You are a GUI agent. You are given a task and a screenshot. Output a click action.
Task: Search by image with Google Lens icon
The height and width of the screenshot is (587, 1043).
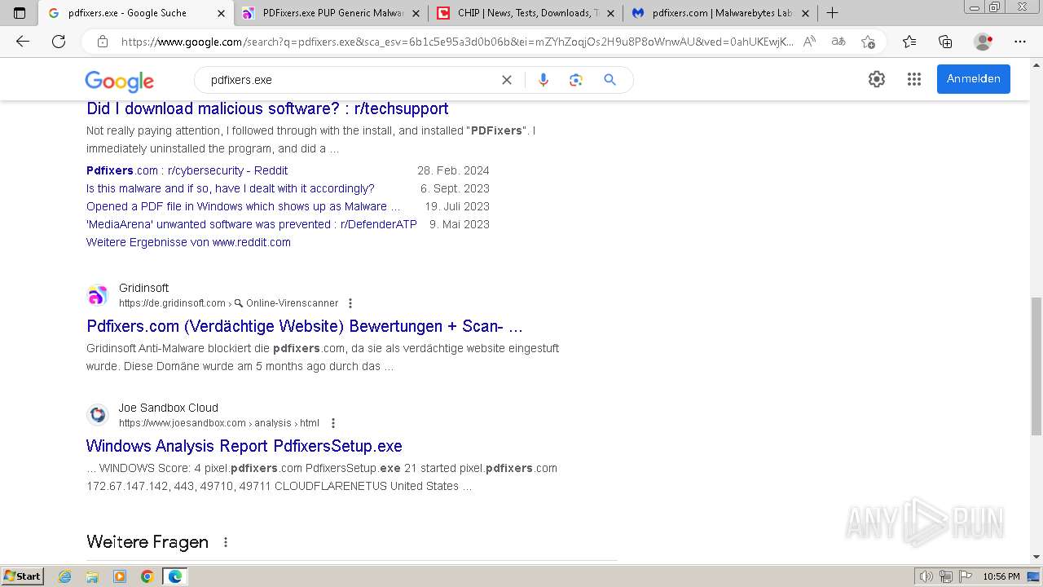coord(576,80)
